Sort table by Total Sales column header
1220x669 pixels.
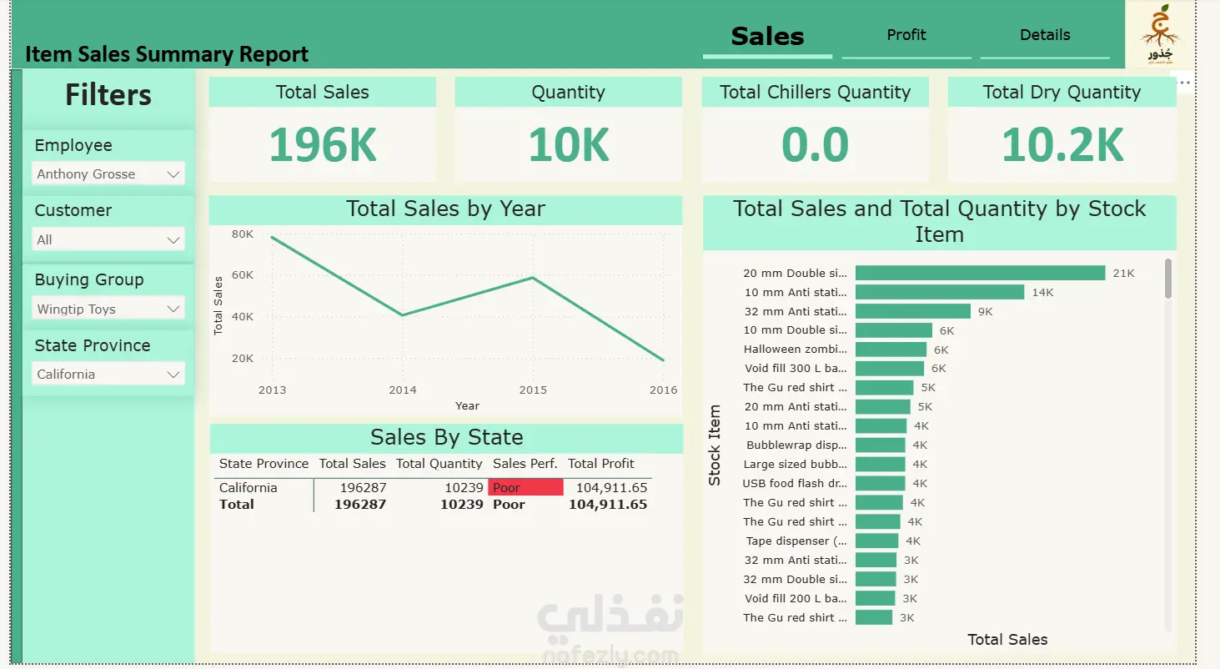click(x=352, y=464)
